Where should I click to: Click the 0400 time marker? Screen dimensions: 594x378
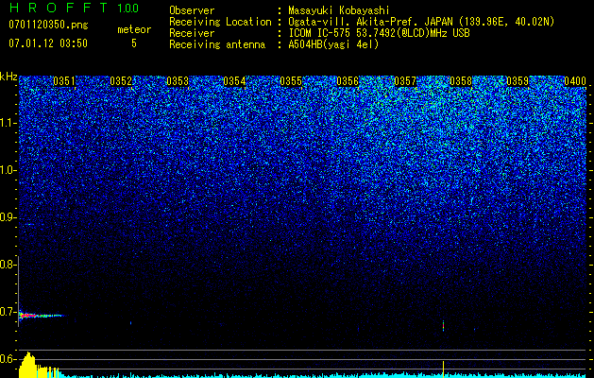pyautogui.click(x=575, y=81)
